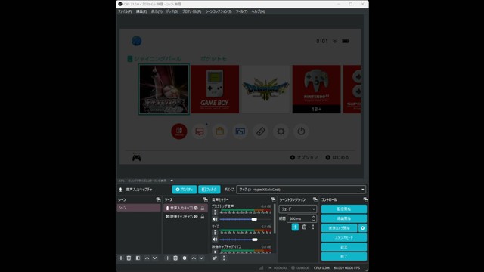
Task: Move the selected scene up
Action: [147, 258]
